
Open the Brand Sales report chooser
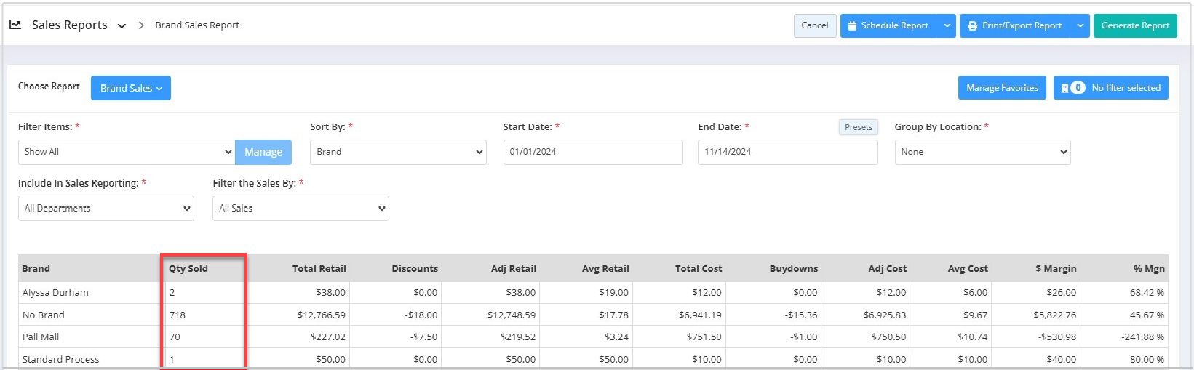tap(131, 88)
